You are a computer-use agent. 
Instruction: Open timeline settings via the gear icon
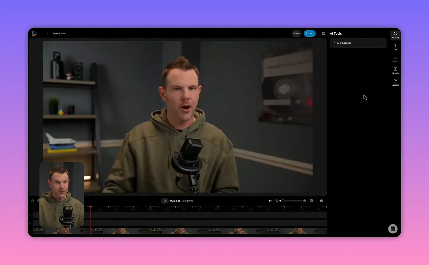coord(322,201)
